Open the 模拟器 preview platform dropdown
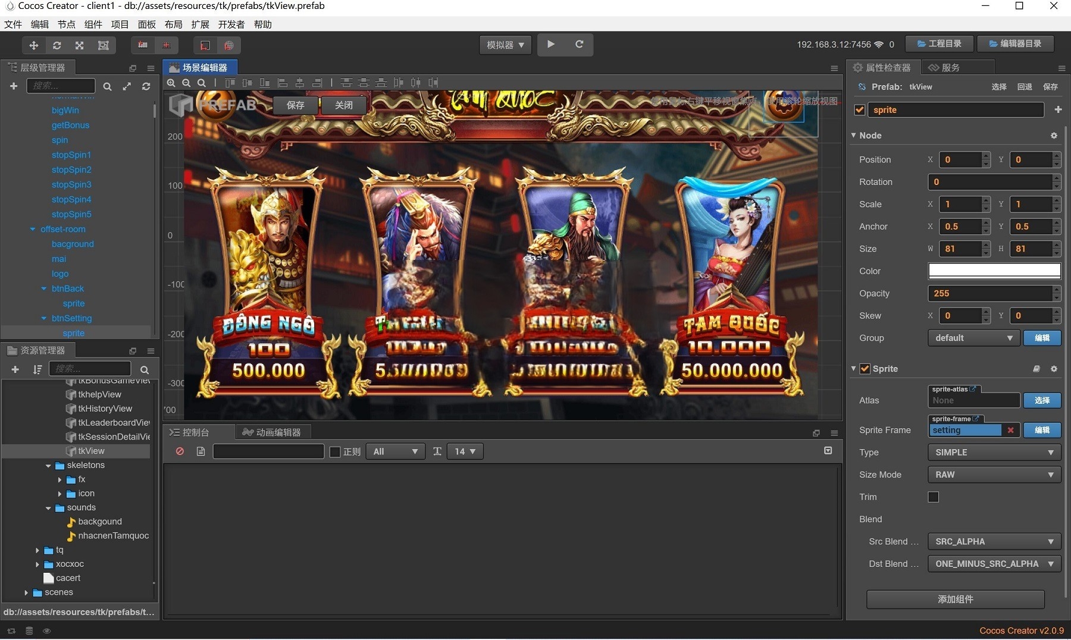1071x640 pixels. click(505, 45)
